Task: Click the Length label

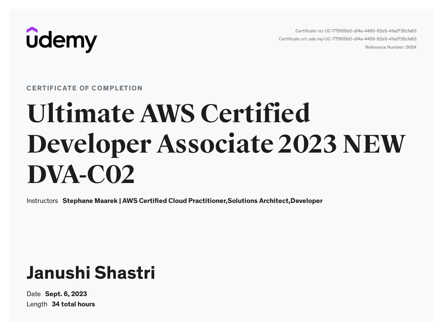Action: tap(37, 304)
